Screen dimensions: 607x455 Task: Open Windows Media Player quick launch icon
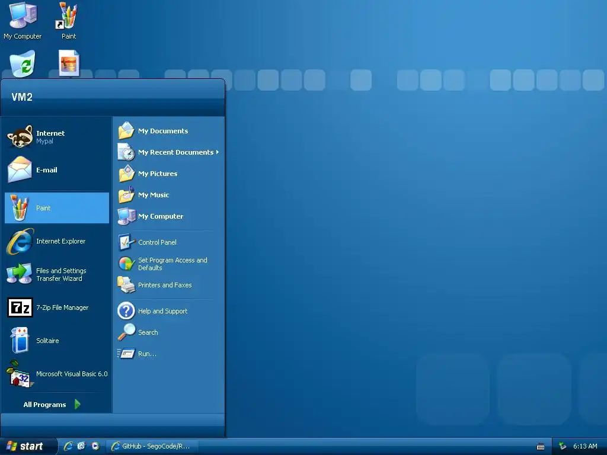click(95, 446)
